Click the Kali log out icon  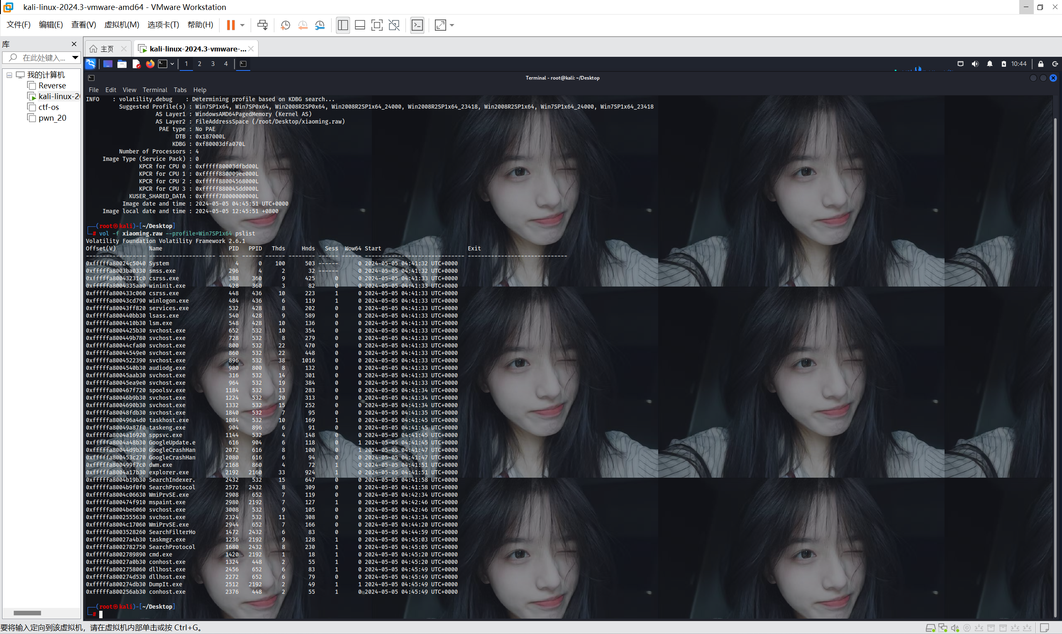[1055, 64]
